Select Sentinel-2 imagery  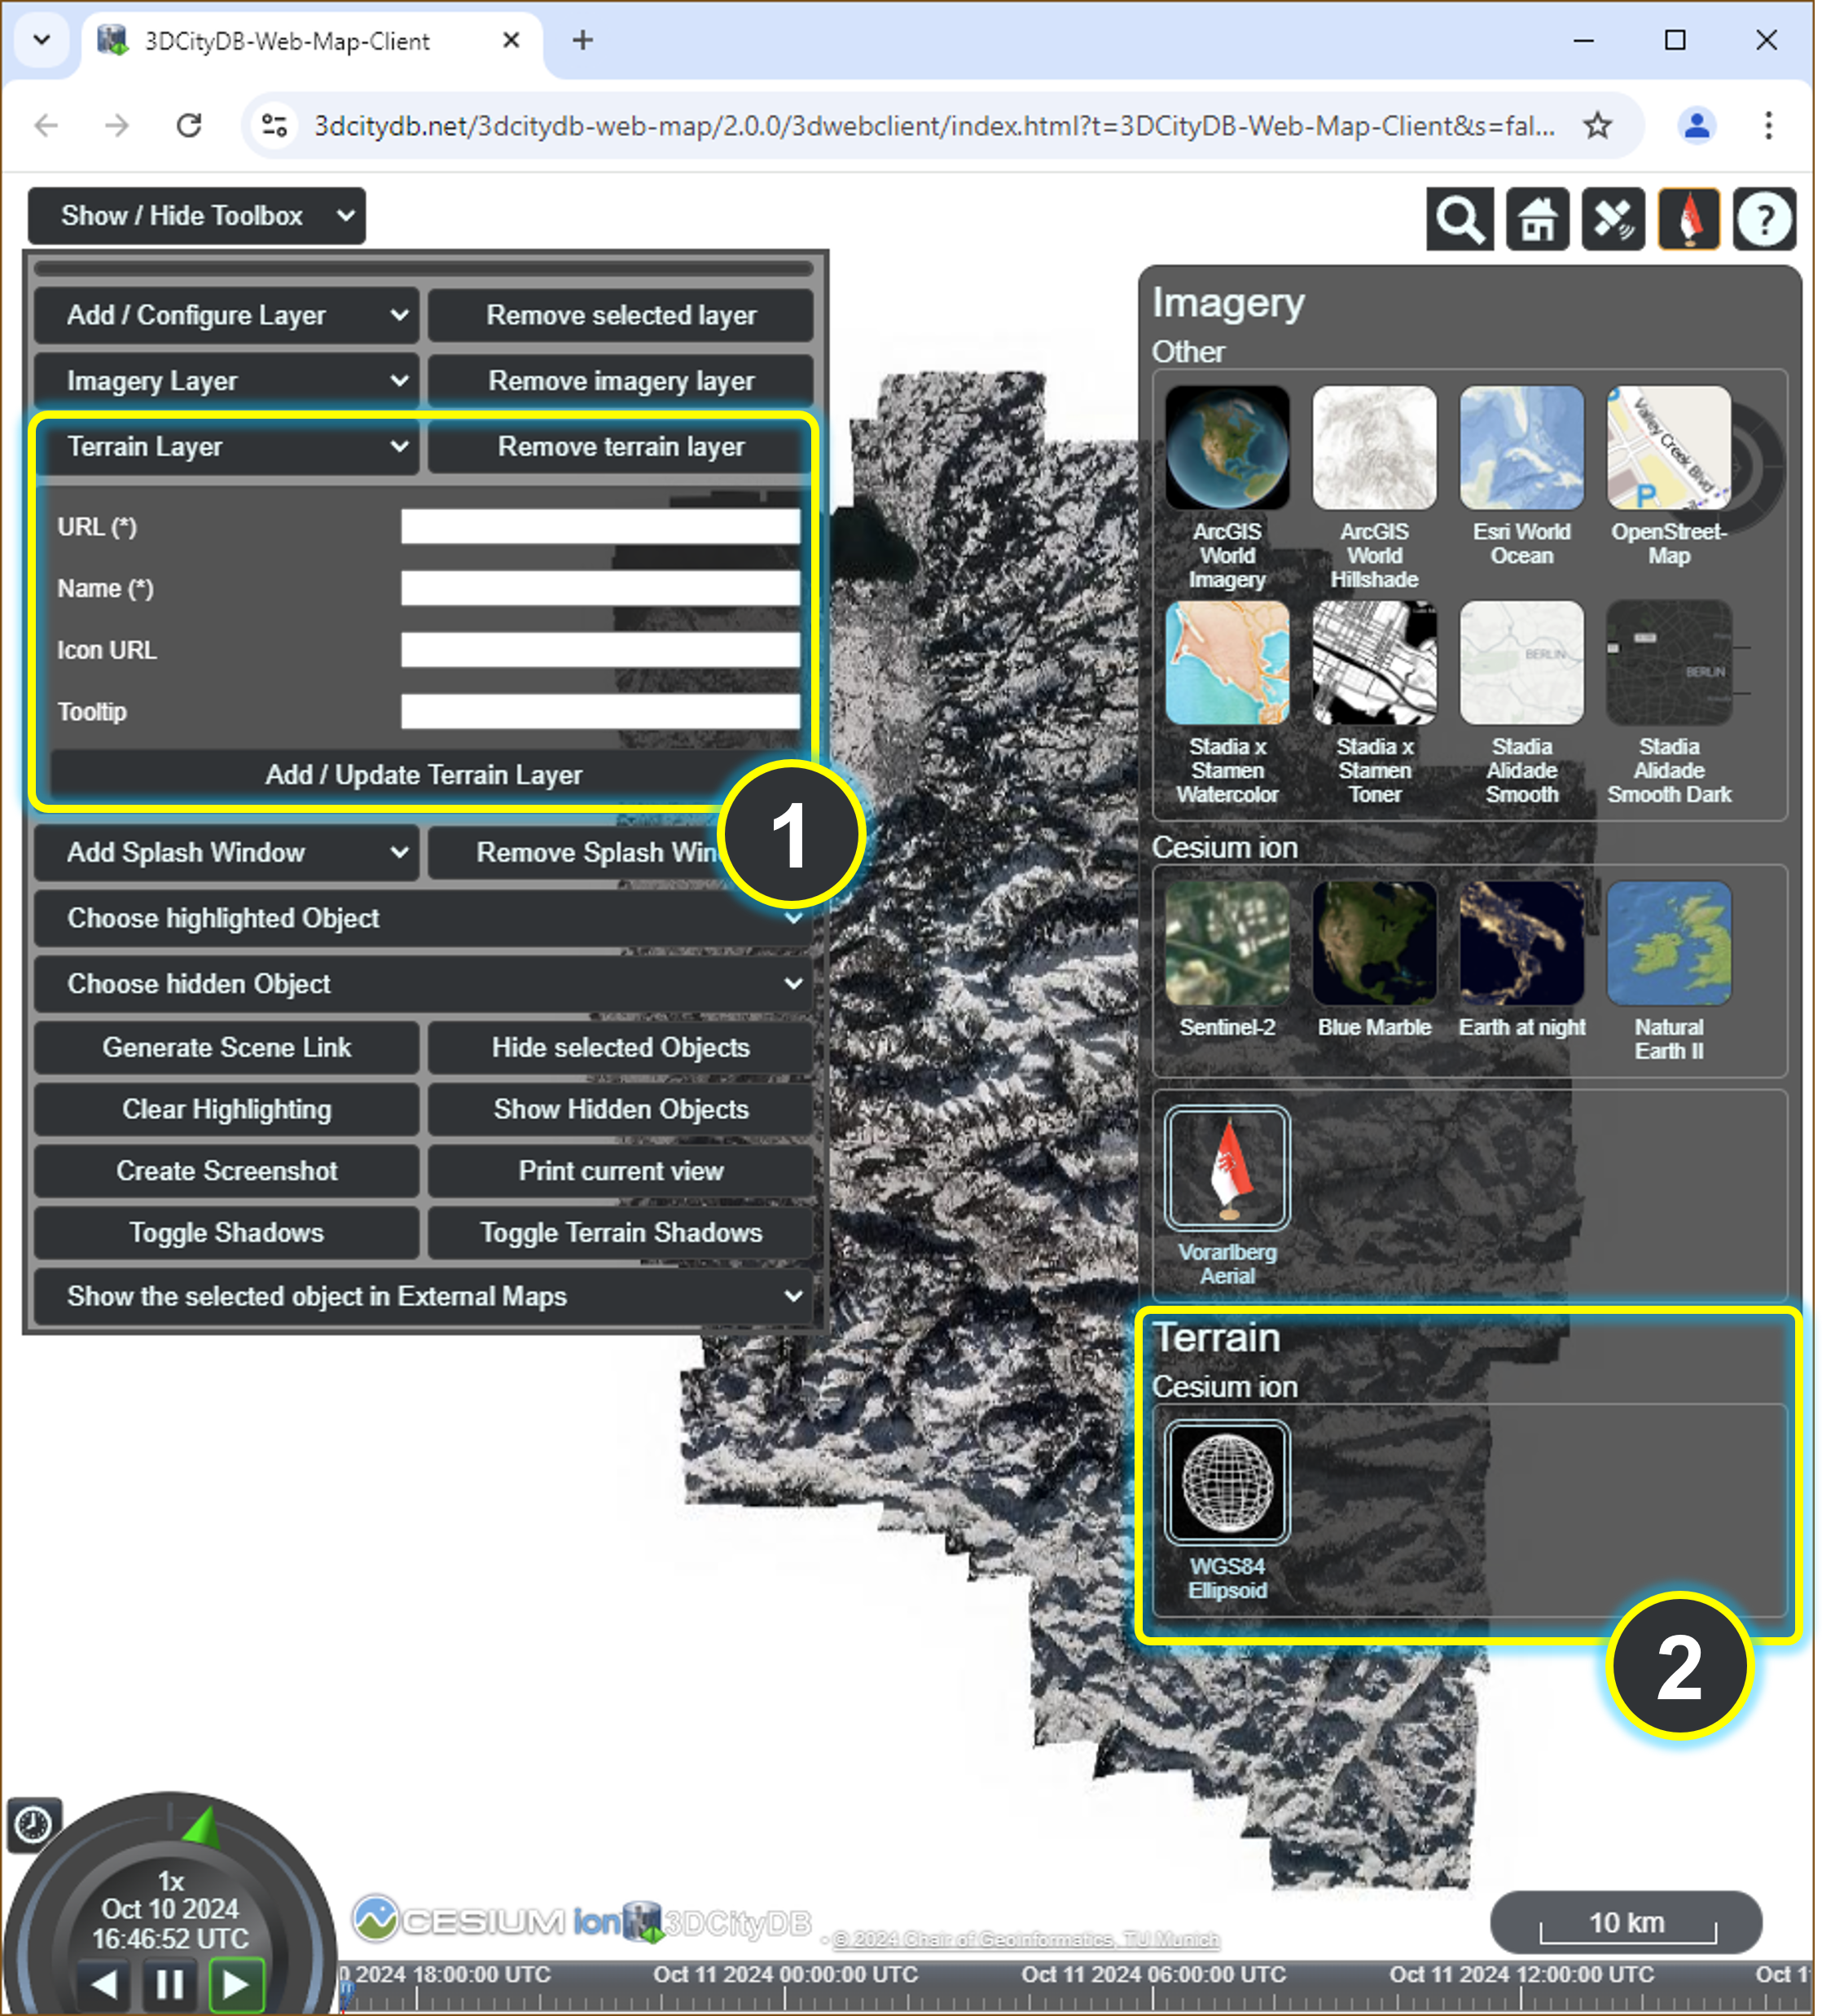tap(1227, 943)
